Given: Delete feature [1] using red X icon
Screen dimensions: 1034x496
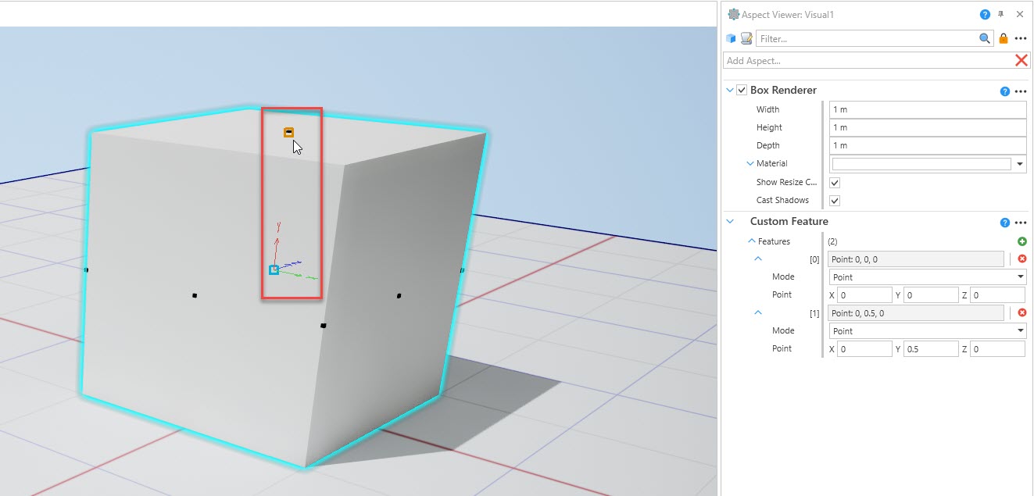Looking at the screenshot, I should coord(1021,313).
